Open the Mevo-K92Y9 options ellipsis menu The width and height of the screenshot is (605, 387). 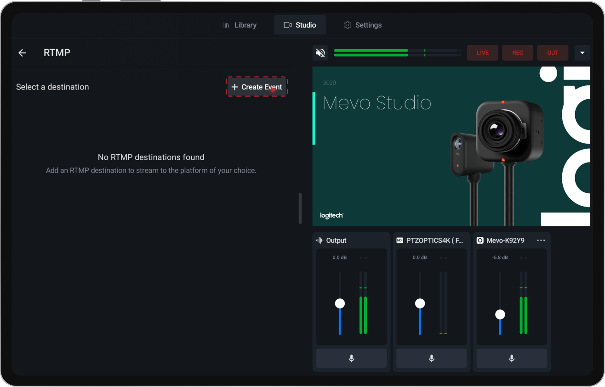pyautogui.click(x=541, y=240)
